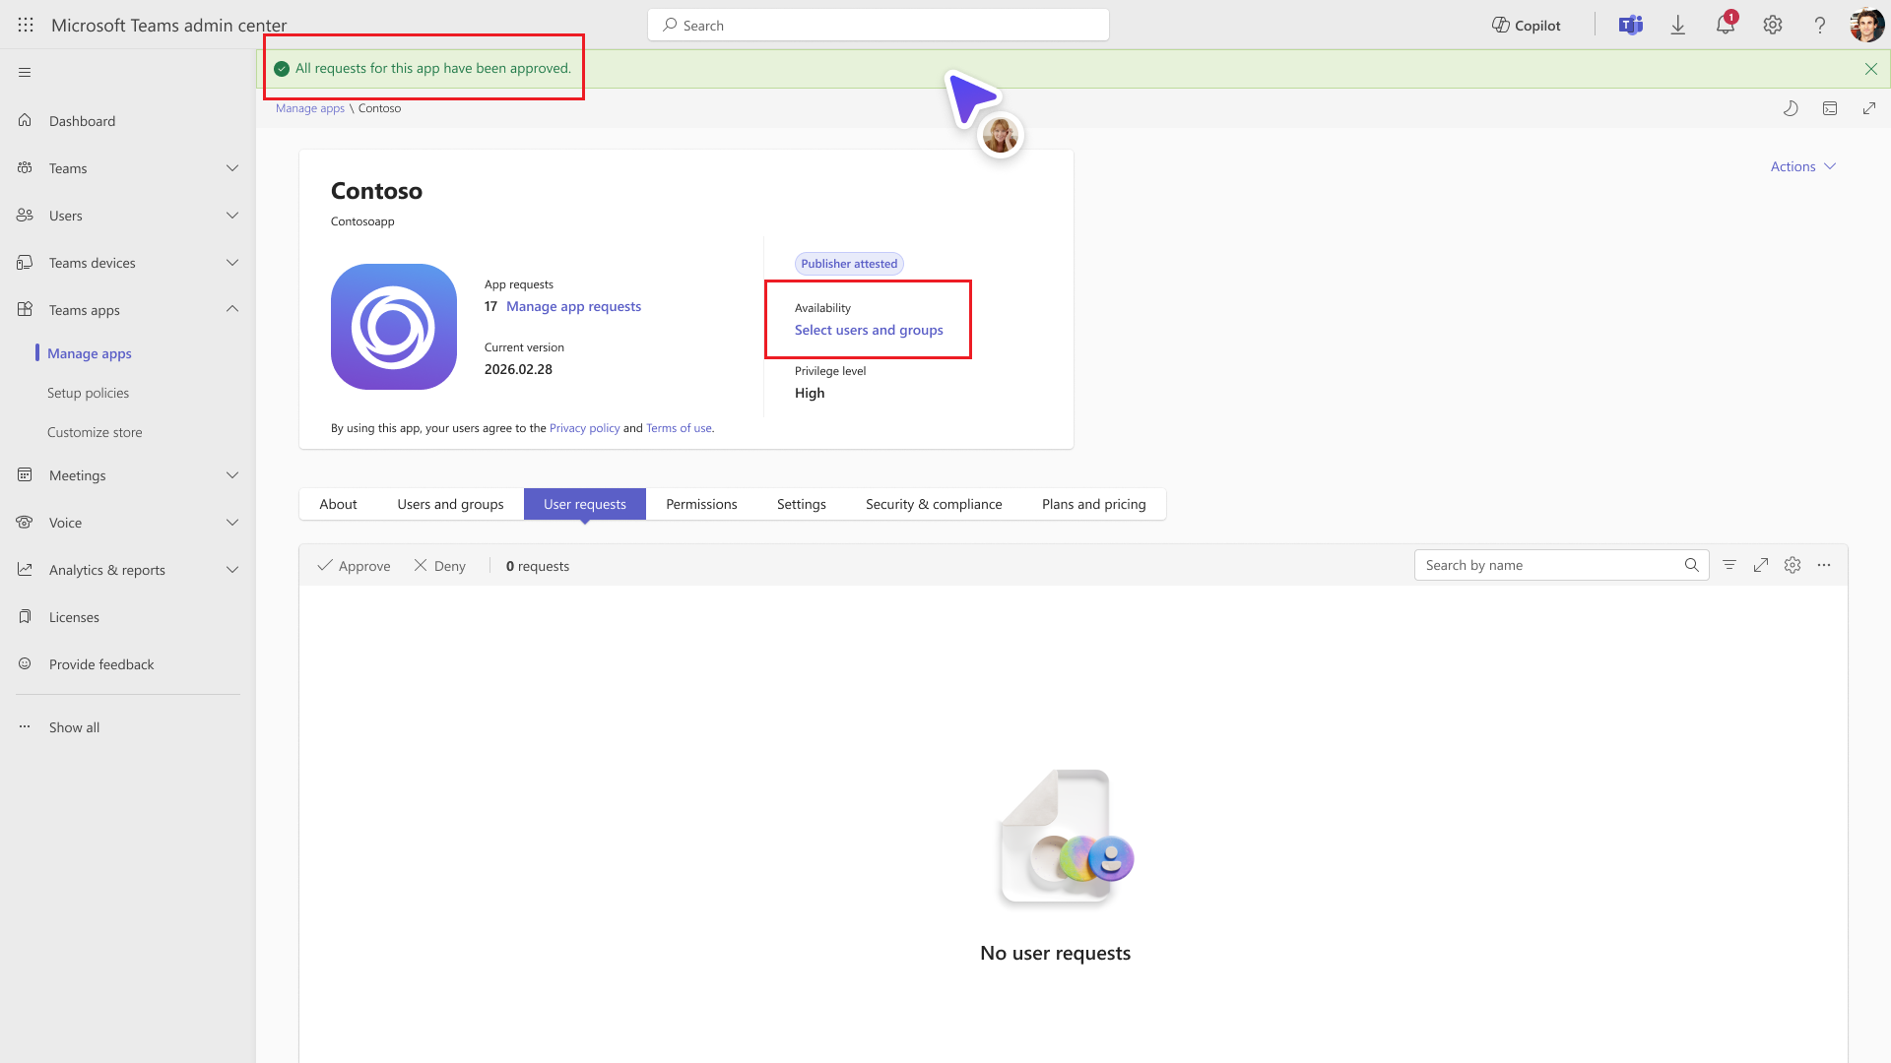Click the Privilege level value High
Viewport: 1891px width, 1063px height.
tap(810, 393)
